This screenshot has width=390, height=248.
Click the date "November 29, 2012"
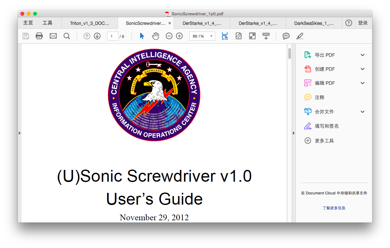(x=154, y=218)
